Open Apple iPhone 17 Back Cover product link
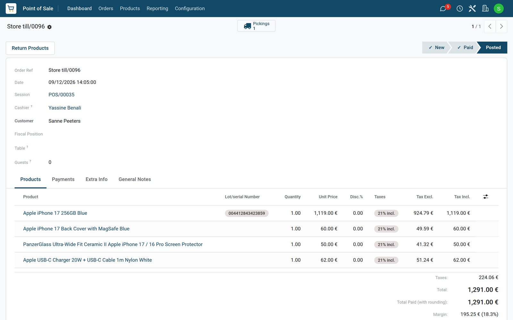 click(x=76, y=229)
